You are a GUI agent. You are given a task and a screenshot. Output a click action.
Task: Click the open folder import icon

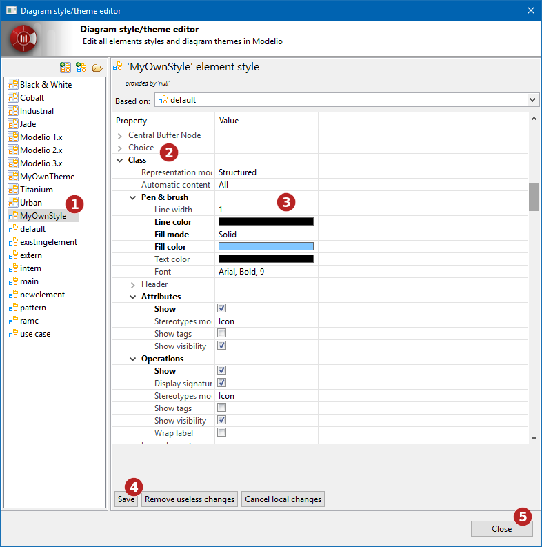click(x=97, y=68)
